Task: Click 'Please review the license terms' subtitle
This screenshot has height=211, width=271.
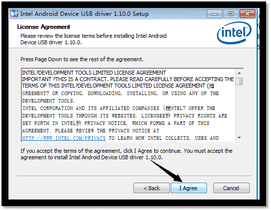Action: [x=93, y=39]
